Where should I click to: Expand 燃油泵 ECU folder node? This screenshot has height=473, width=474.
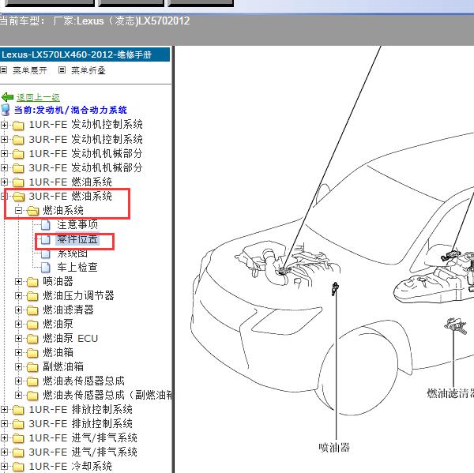[18, 338]
